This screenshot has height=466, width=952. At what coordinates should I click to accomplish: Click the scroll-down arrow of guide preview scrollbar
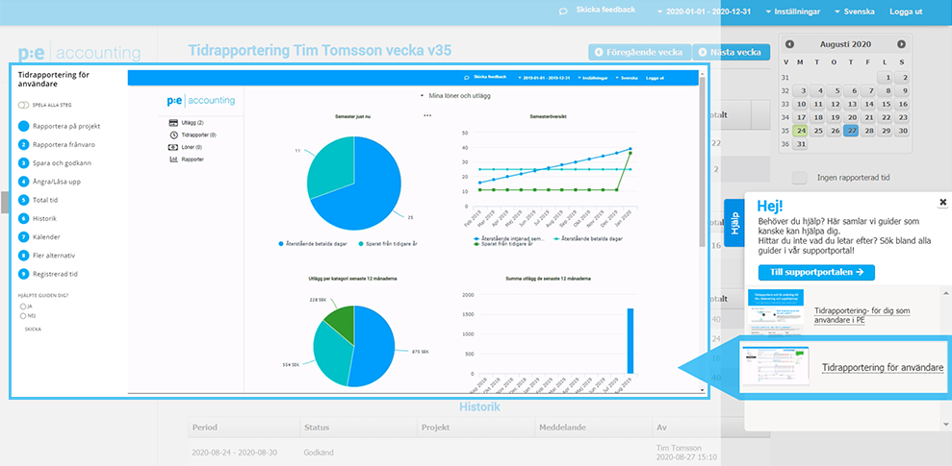(x=703, y=390)
